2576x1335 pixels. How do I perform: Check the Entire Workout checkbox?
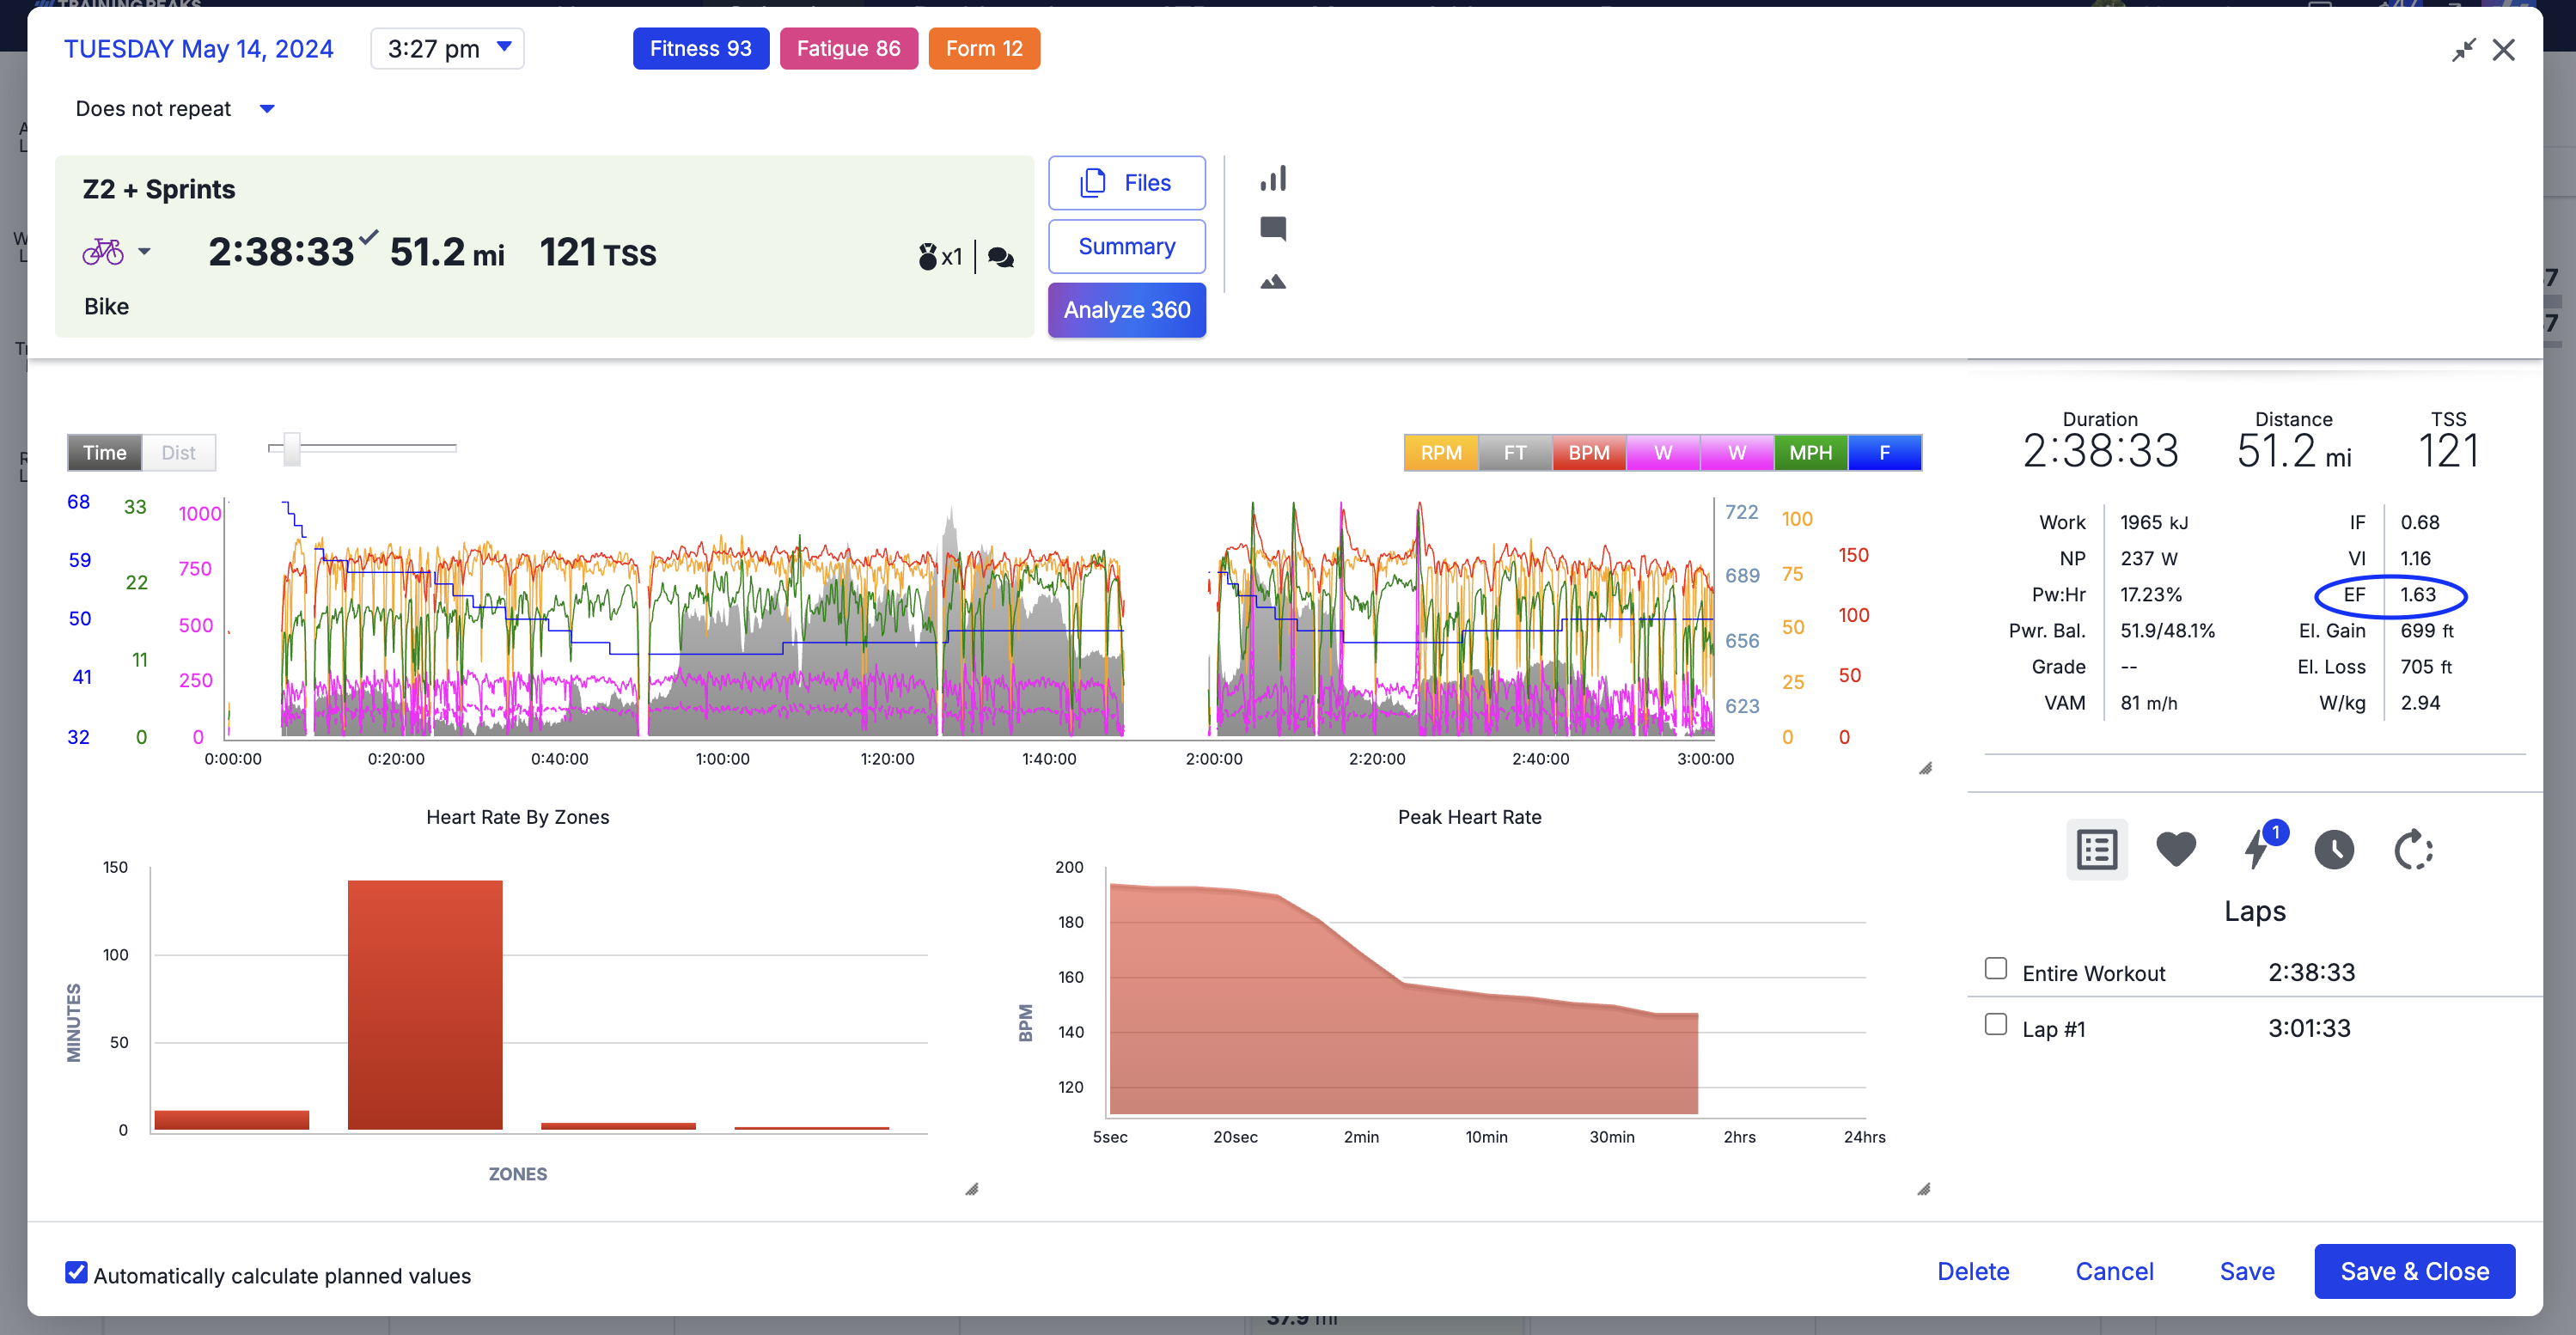[1995, 968]
